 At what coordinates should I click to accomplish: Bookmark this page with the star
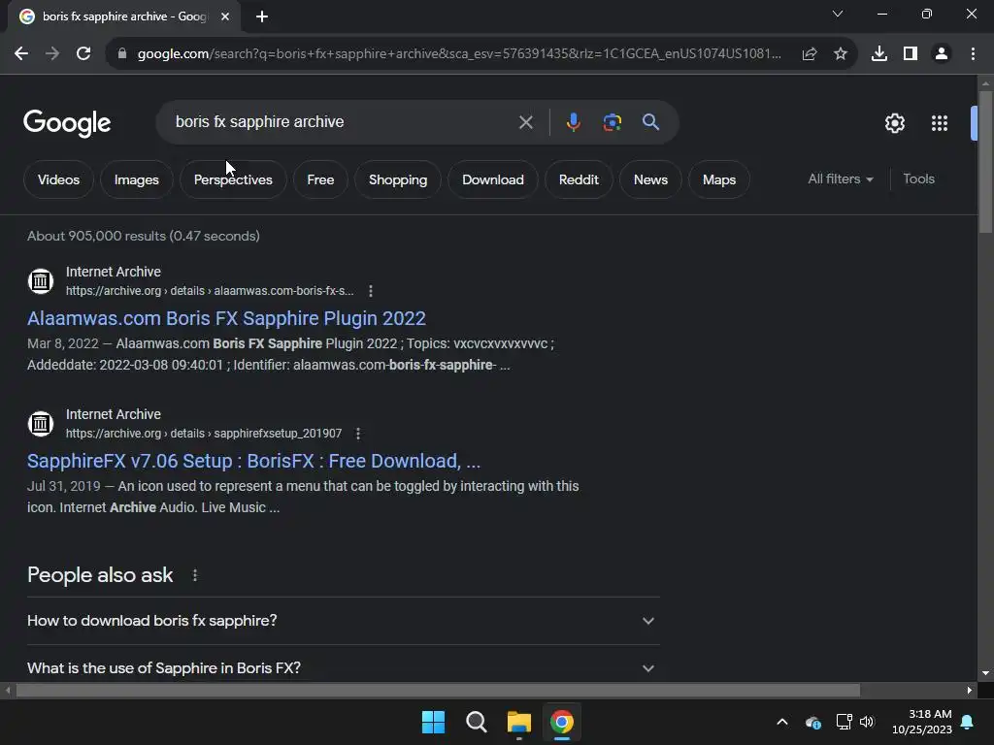[840, 54]
